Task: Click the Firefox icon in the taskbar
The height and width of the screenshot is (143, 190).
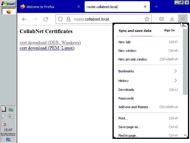Action: click(9, 12)
